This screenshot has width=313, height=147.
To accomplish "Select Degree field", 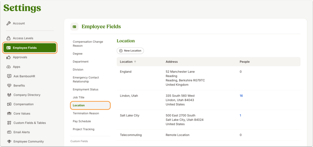I will coord(78,54).
